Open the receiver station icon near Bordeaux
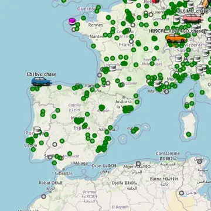This screenshot has height=211, width=211. 113,67
